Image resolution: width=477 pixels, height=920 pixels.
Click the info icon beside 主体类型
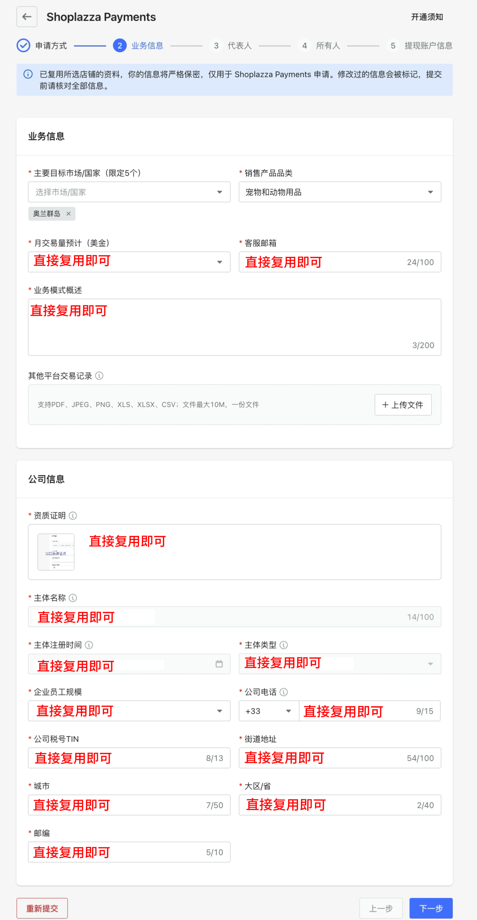[x=284, y=645]
